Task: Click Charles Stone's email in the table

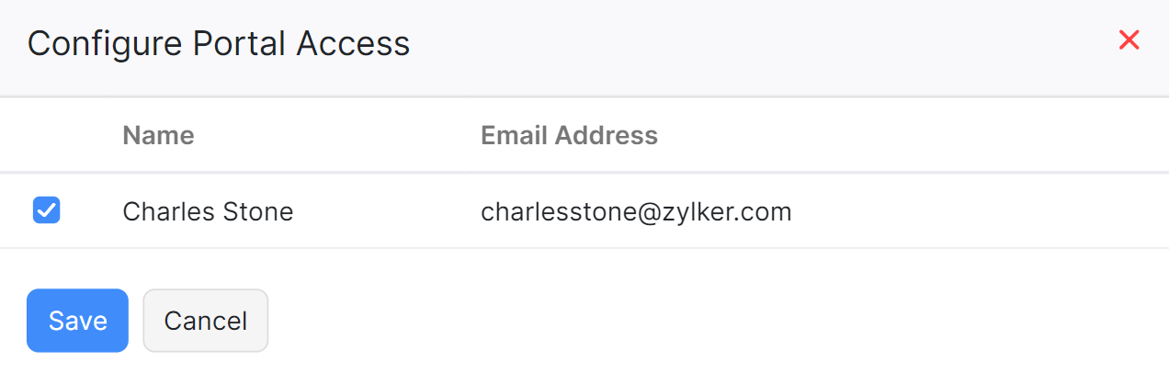Action: [636, 212]
